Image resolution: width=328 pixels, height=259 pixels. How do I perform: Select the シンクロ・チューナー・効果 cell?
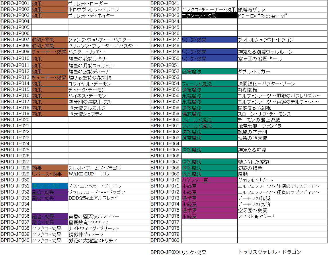[x=209, y=9]
